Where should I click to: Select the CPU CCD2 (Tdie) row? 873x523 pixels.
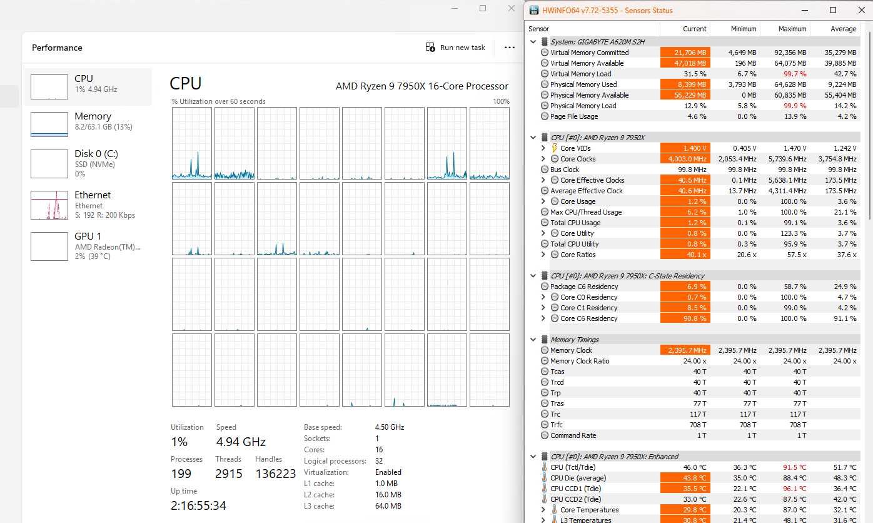click(x=693, y=499)
